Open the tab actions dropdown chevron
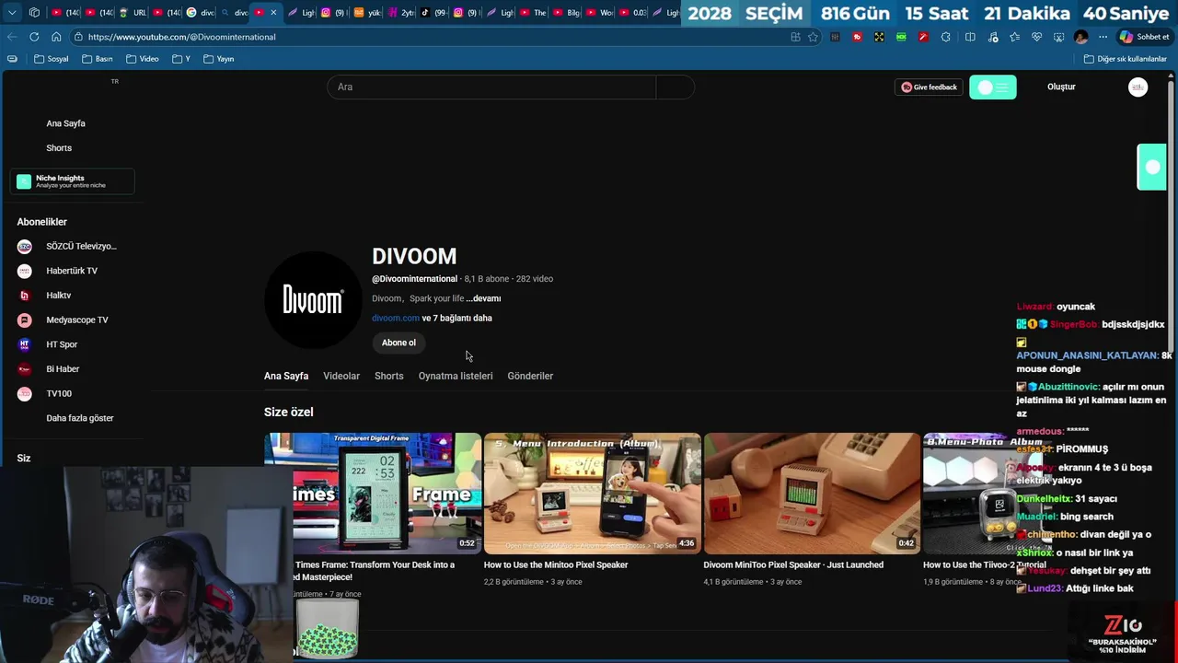Viewport: 1178px width, 663px height. click(x=12, y=13)
